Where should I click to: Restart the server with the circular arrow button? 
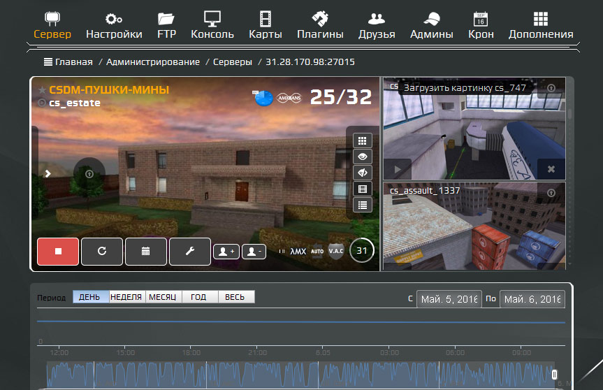coord(102,252)
